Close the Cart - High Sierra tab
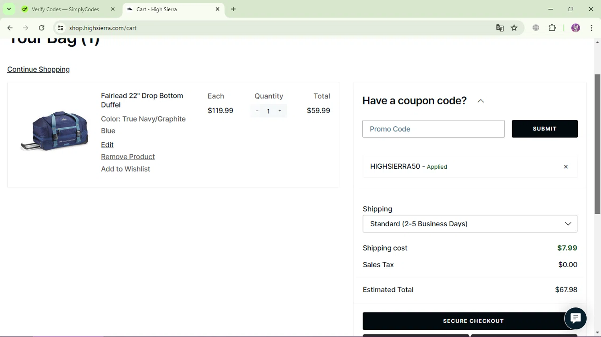The width and height of the screenshot is (601, 337). click(218, 9)
